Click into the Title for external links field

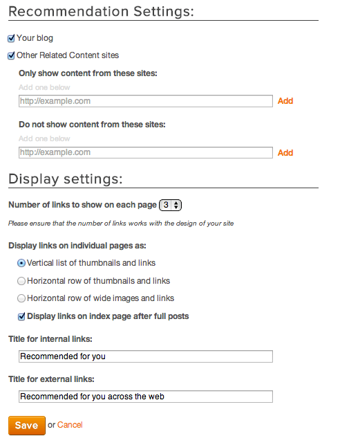(x=146, y=397)
